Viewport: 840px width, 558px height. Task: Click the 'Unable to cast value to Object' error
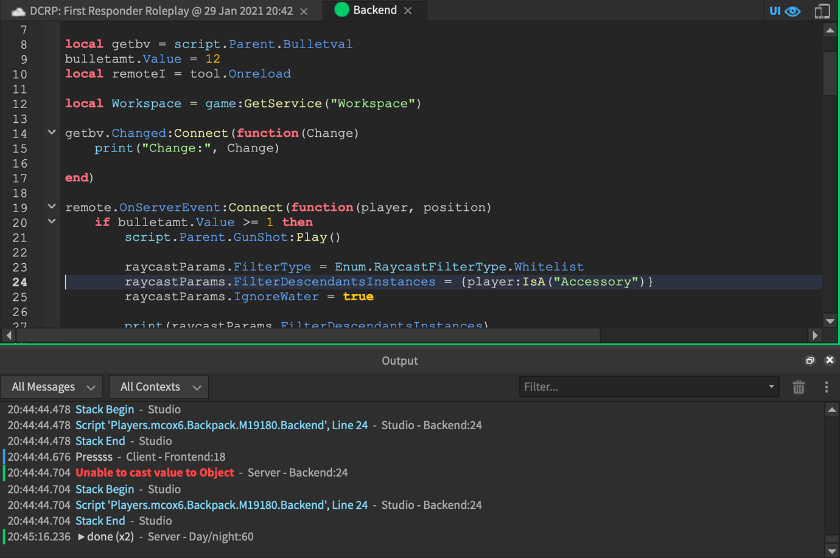coord(155,472)
